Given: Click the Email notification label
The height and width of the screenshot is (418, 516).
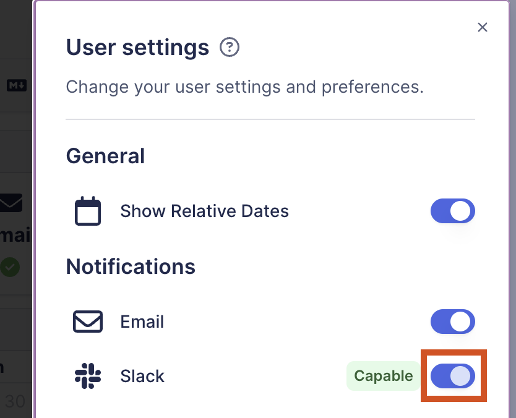Looking at the screenshot, I should coord(142,322).
